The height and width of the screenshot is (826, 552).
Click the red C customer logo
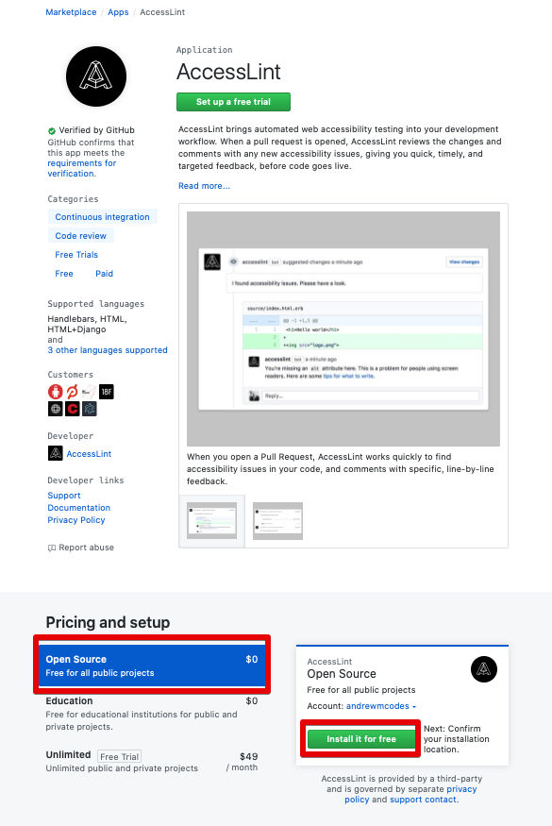tap(72, 409)
